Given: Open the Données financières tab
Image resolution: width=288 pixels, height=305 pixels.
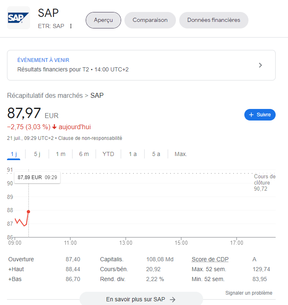Looking at the screenshot, I should pyautogui.click(x=213, y=20).
